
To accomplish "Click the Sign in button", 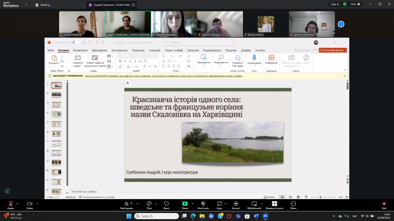I will pos(335,4).
